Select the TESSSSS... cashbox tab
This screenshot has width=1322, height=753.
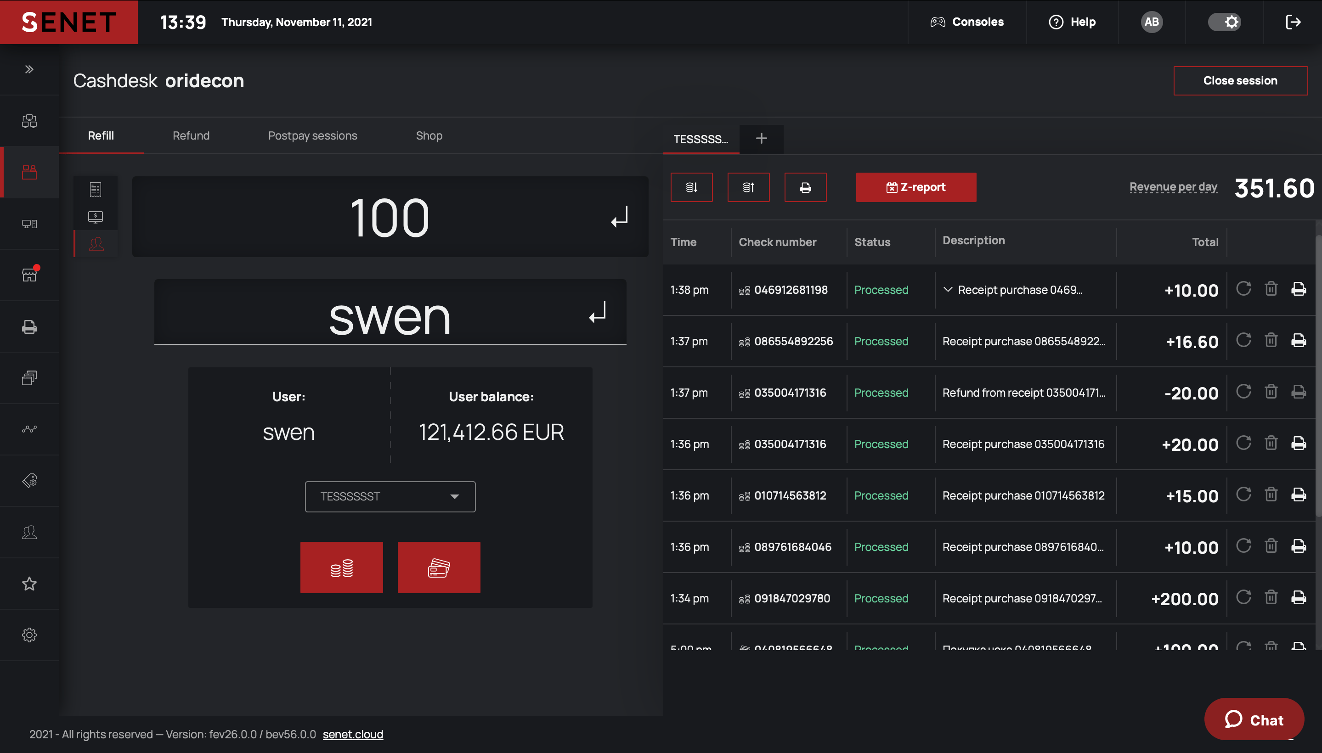point(701,139)
